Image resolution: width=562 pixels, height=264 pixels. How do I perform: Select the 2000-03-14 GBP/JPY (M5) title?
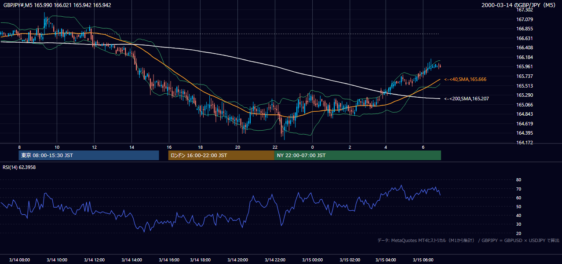pyautogui.click(x=518, y=5)
